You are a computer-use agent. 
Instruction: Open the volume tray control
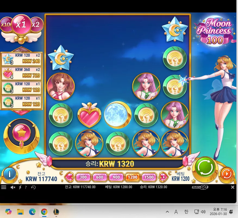(203, 212)
